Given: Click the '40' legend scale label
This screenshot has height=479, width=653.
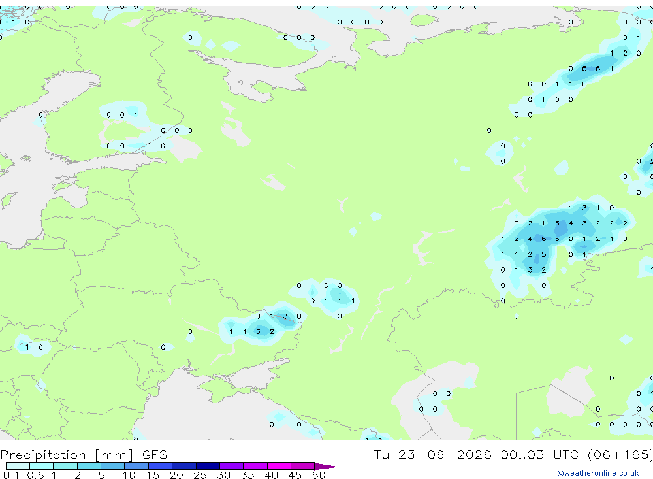Looking at the screenshot, I should click(272, 475).
